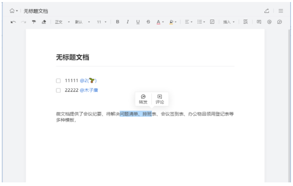Viewport: 293px width, 186px height.
Task: Check the 22222 task checkbox
Action: coord(58,90)
